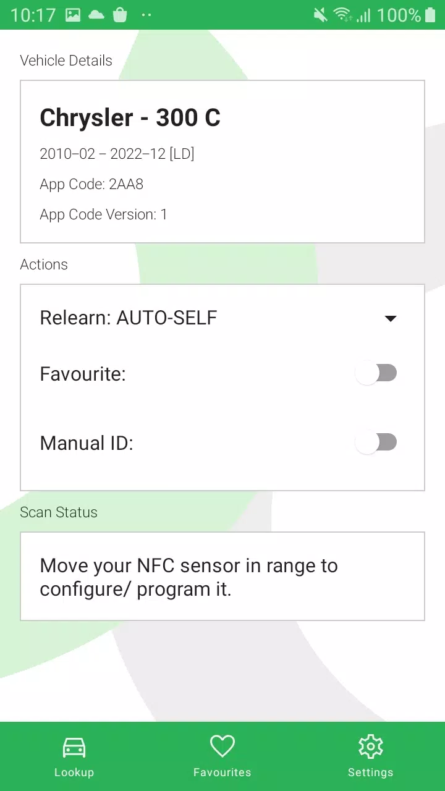Enable the Manual ID toggle
Image resolution: width=445 pixels, height=791 pixels.
(376, 442)
